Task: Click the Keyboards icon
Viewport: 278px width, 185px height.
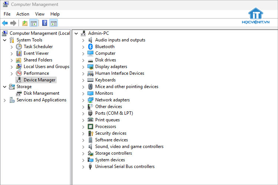Action: [90, 80]
